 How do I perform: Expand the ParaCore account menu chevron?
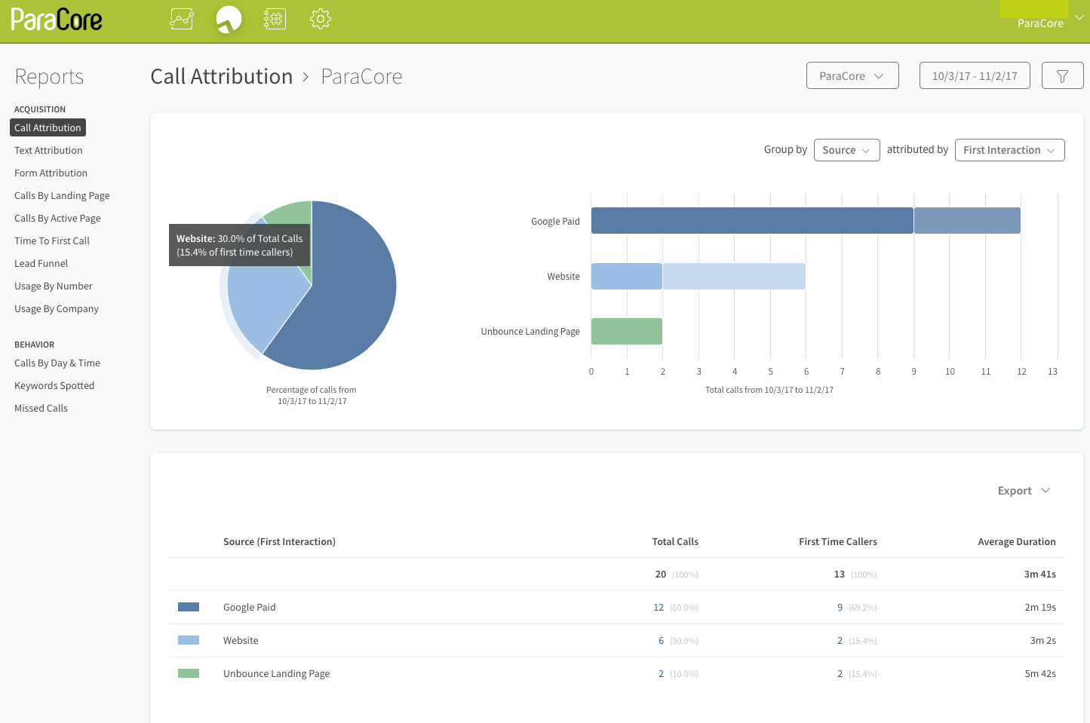point(1079,17)
